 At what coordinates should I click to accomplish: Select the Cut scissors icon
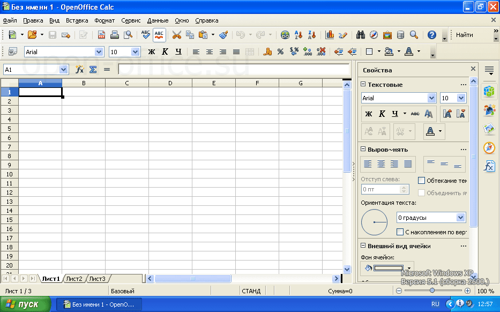[176, 35]
